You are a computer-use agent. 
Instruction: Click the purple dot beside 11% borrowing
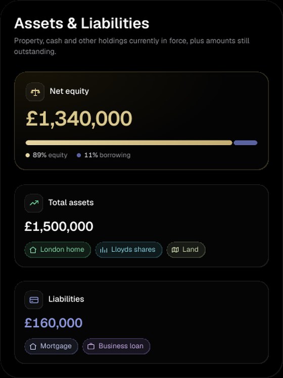tap(79, 155)
